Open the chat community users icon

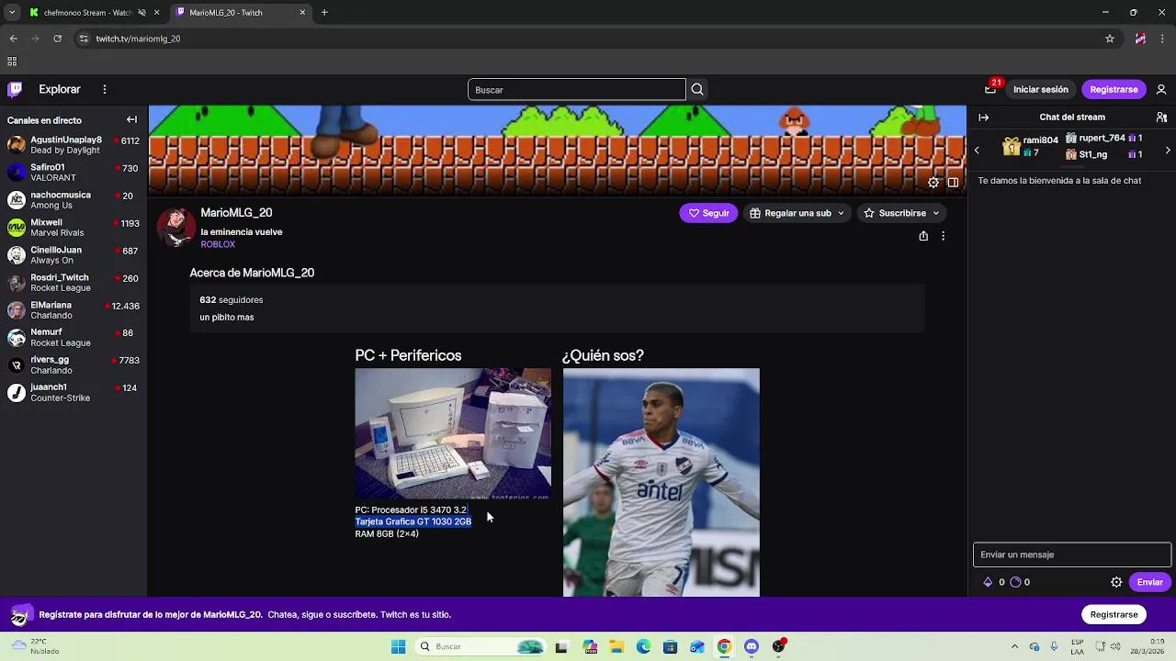(x=1161, y=117)
